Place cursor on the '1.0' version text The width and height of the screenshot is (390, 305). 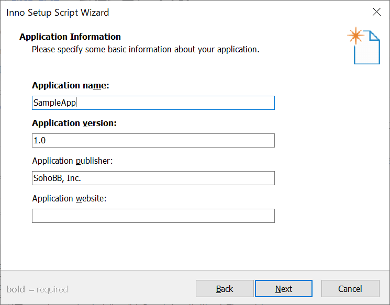[x=40, y=140]
